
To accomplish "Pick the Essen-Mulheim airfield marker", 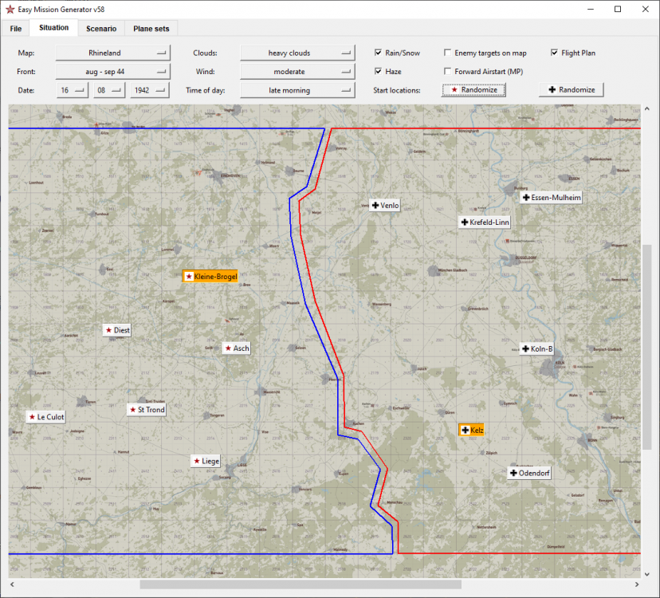I will click(x=551, y=198).
